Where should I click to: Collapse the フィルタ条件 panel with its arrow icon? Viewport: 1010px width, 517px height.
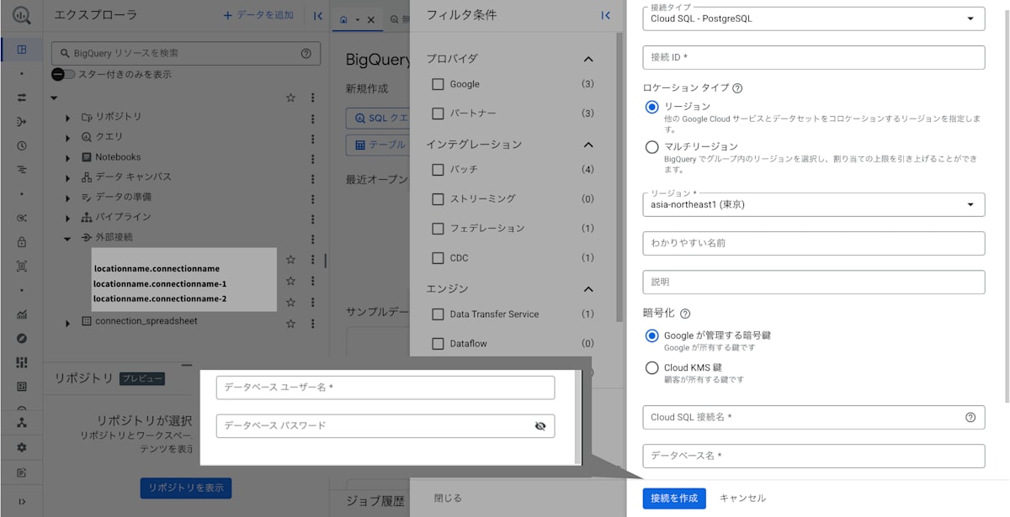tap(605, 15)
